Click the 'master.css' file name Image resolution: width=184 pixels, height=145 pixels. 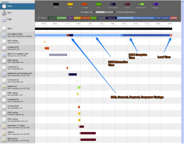click(12, 86)
